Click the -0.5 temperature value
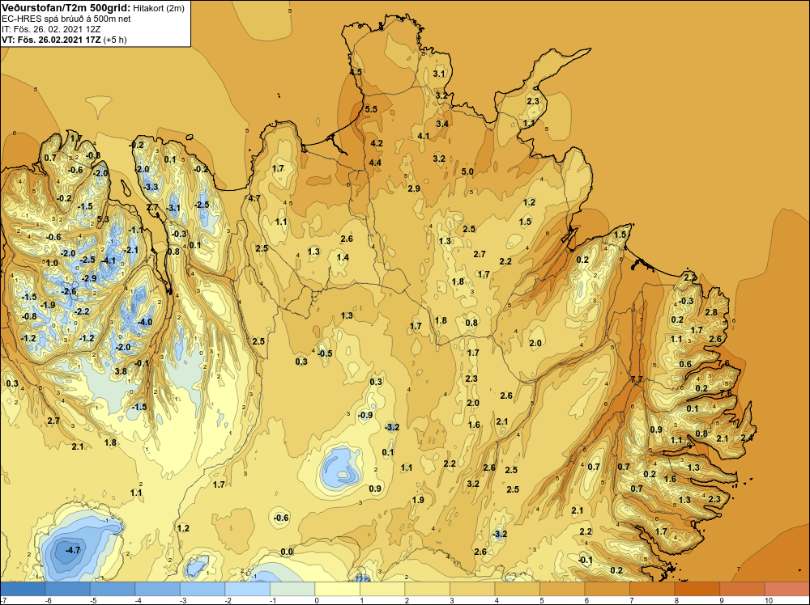Image resolution: width=810 pixels, height=605 pixels. point(325,353)
